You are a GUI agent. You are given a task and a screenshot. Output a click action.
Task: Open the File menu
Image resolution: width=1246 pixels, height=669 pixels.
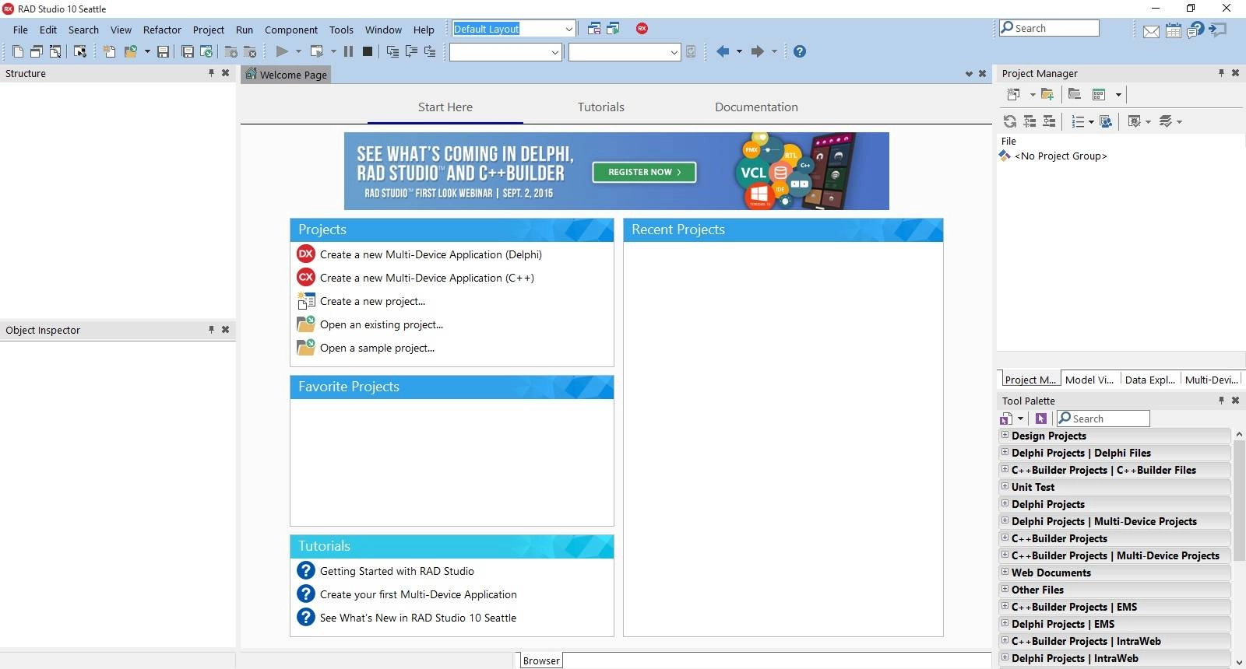[x=20, y=30]
